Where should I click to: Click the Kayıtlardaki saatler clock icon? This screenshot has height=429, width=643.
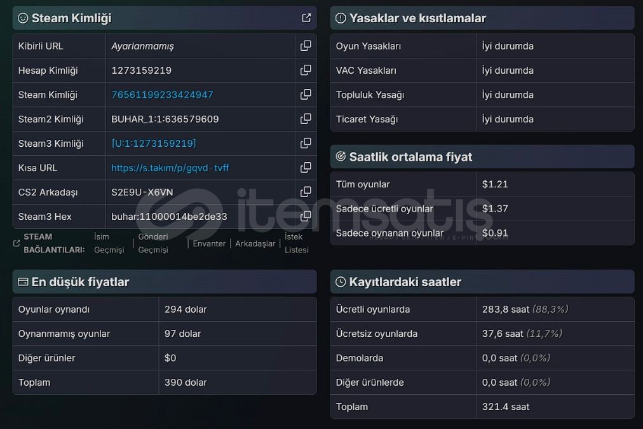coord(341,282)
